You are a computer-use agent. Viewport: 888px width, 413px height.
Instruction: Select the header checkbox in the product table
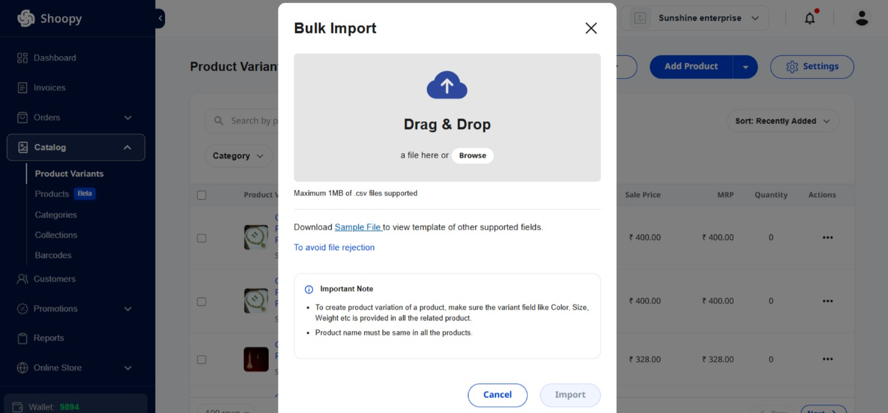(202, 195)
